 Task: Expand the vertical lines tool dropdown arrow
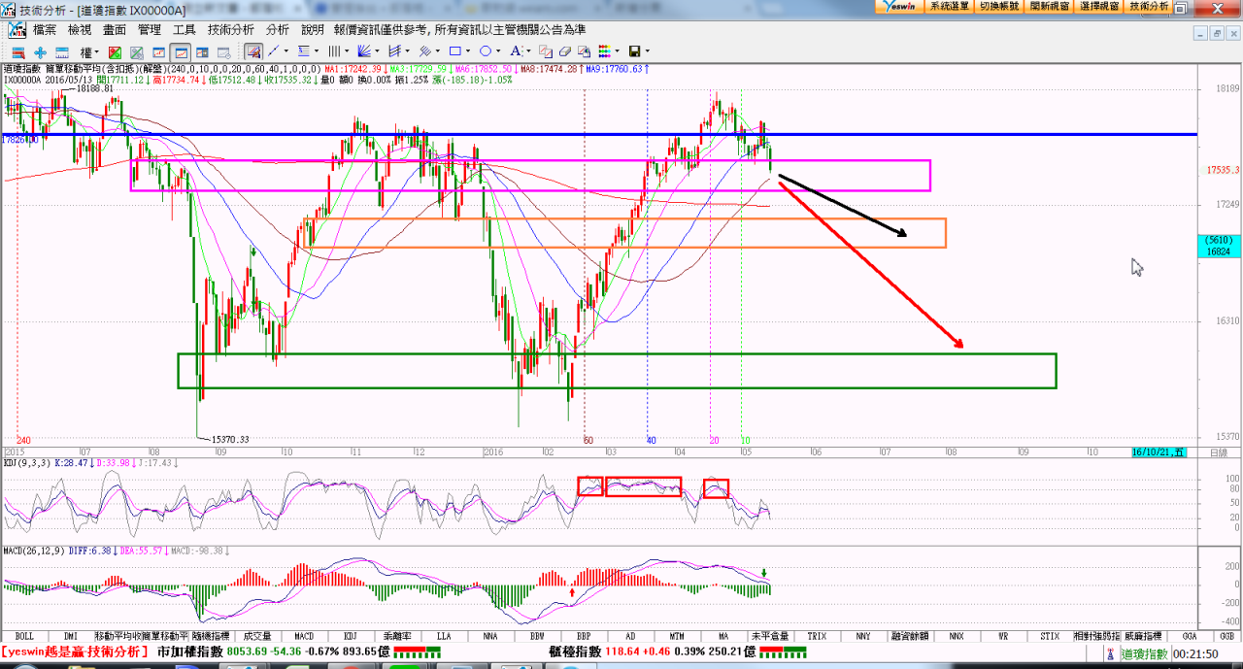click(348, 51)
